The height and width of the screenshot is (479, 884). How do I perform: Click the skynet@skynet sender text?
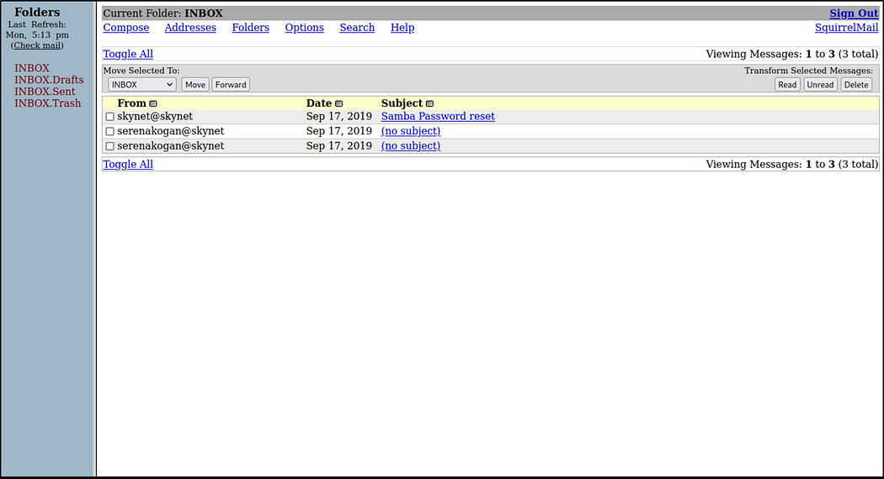click(155, 117)
